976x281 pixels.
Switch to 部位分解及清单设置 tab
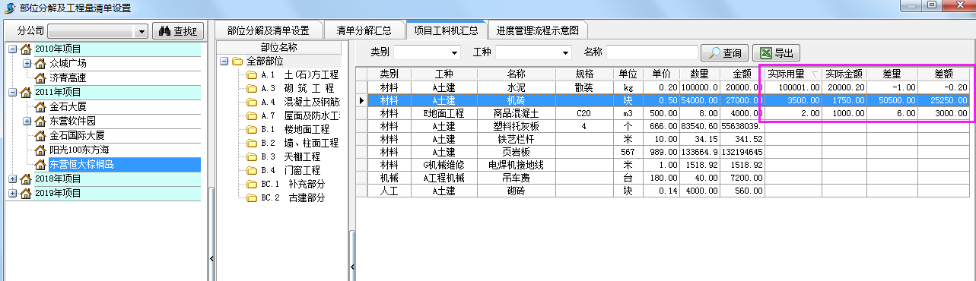click(268, 31)
